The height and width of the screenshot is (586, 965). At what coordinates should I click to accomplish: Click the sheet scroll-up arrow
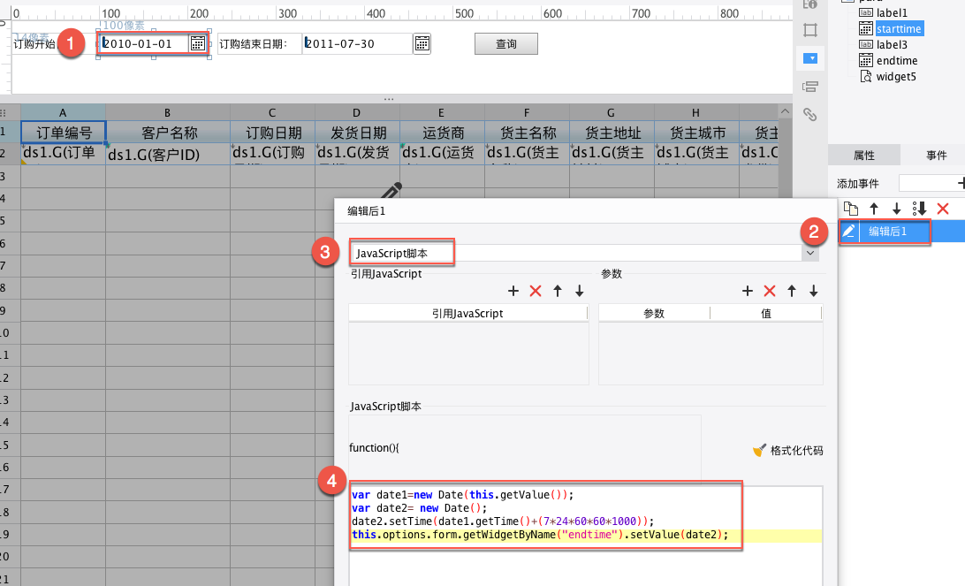(785, 111)
